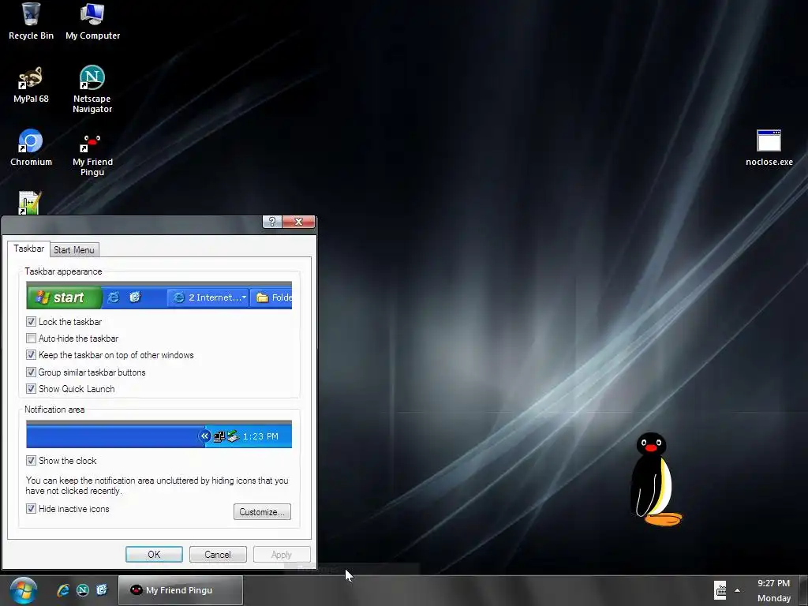Expand hidden tray icons arrow
The width and height of the screenshot is (808, 606).
(x=738, y=590)
